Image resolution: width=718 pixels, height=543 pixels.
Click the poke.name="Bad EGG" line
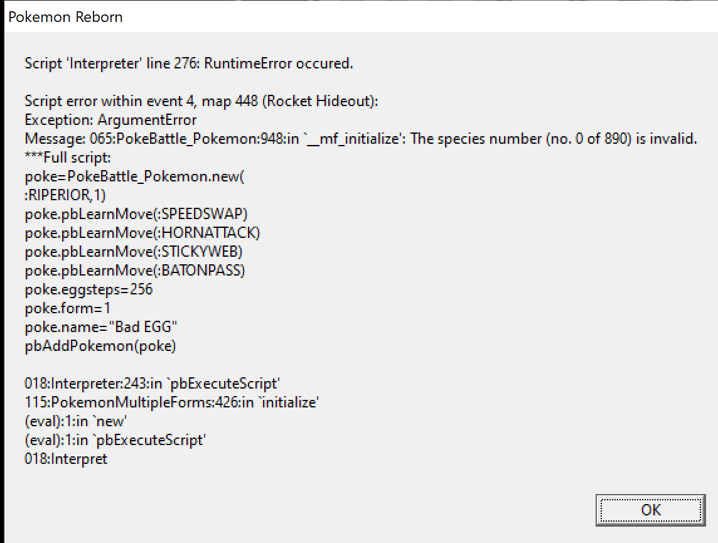(x=101, y=327)
